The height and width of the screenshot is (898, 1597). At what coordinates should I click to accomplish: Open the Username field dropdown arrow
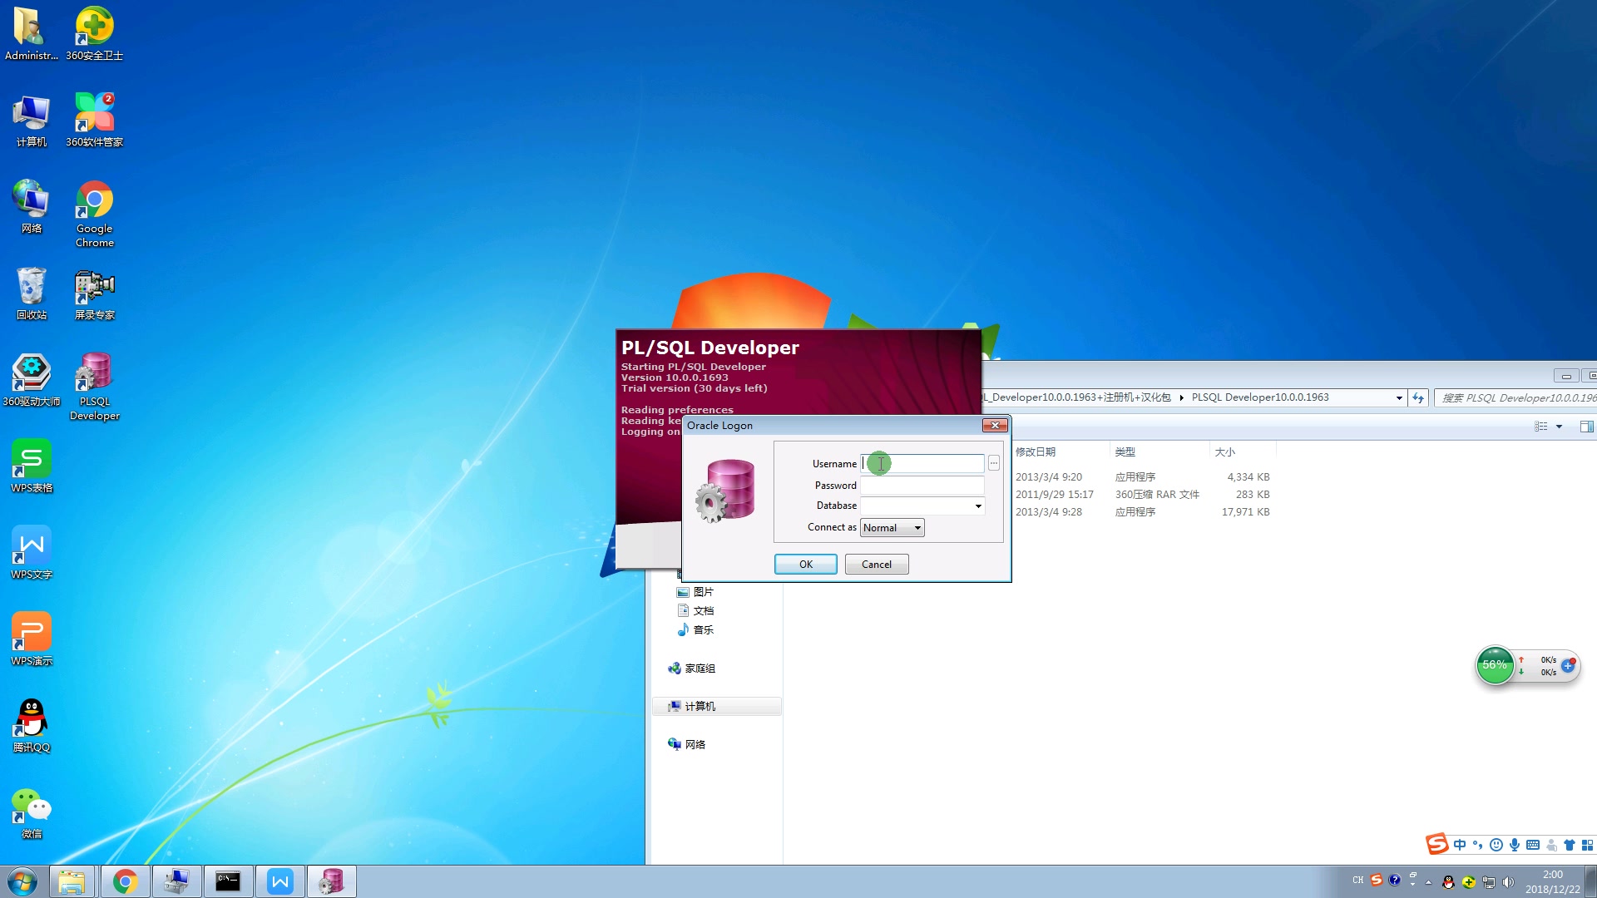(994, 462)
